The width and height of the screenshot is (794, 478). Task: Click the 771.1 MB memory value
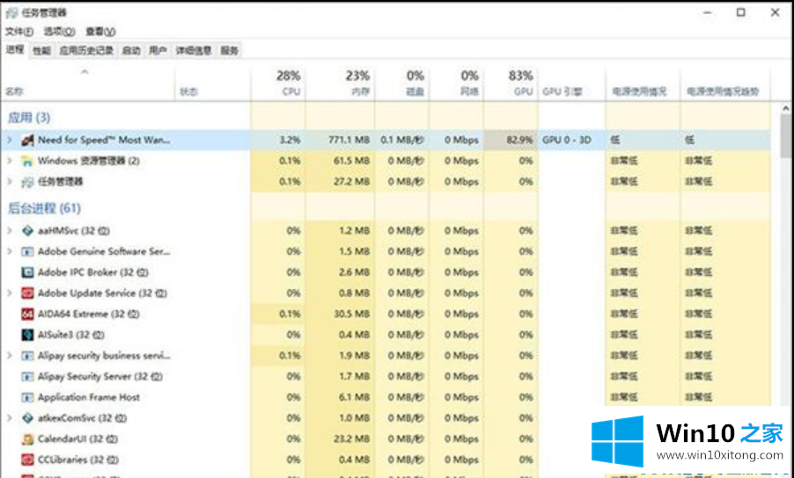(349, 140)
